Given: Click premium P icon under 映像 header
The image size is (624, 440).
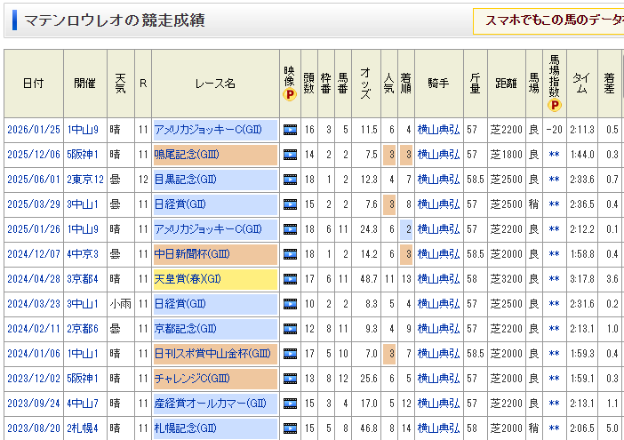Looking at the screenshot, I should pyautogui.click(x=289, y=94).
